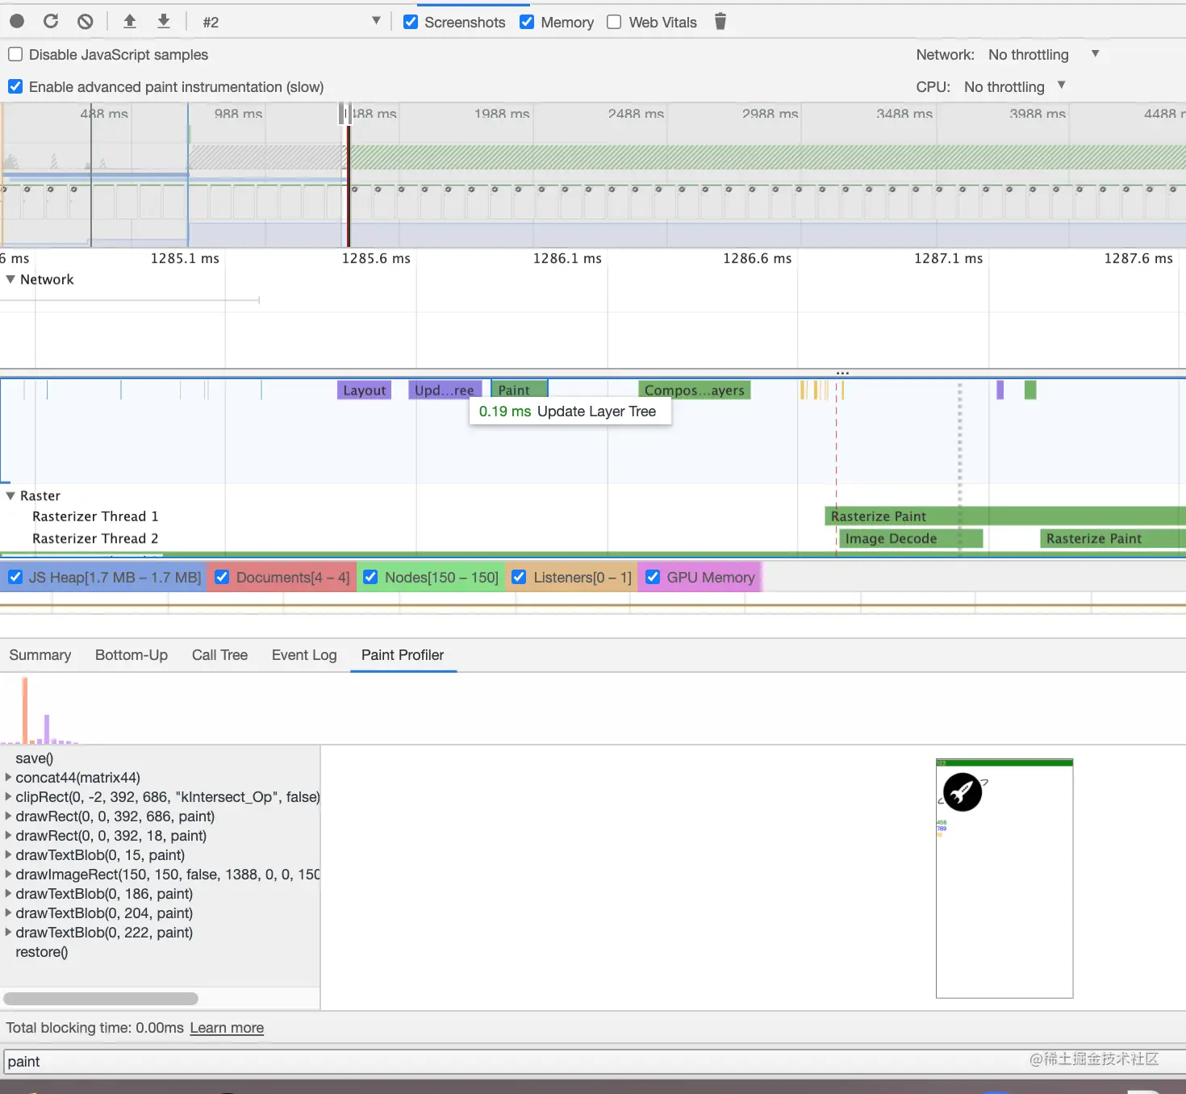Toggle JS Heap memory counter

[15, 577]
